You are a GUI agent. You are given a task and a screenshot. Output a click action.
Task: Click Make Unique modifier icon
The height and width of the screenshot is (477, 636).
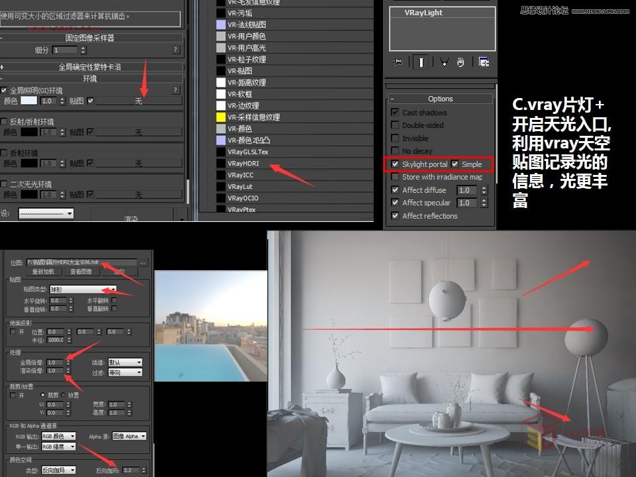coord(444,62)
